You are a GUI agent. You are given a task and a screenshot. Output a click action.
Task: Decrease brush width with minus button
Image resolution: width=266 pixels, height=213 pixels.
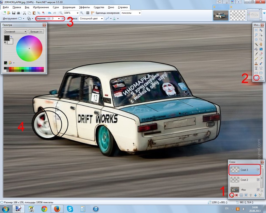(49, 19)
